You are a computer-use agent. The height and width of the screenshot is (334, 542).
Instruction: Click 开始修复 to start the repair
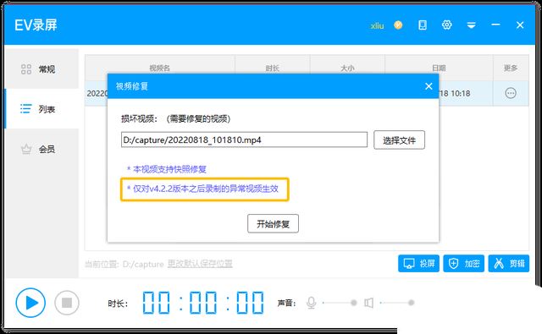(273, 223)
